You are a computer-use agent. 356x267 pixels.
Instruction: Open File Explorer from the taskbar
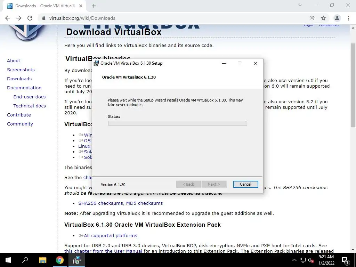[x=42, y=260]
